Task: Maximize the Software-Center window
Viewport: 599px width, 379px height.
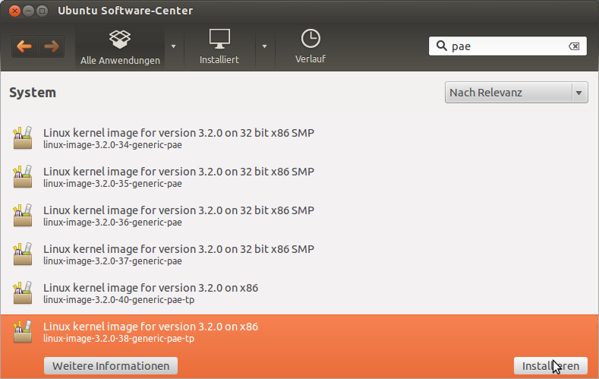Action: click(42, 11)
